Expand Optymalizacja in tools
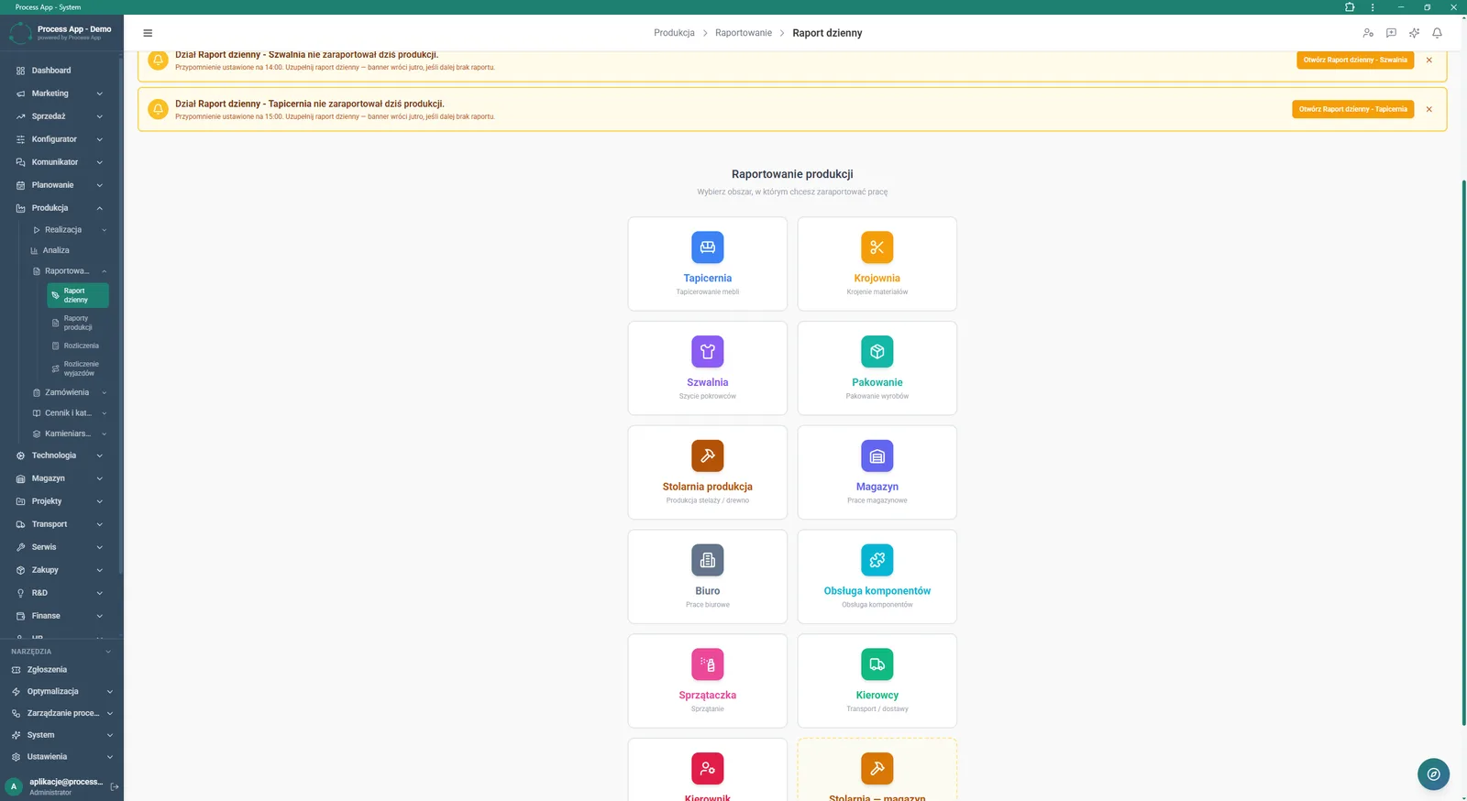The image size is (1467, 801). tap(61, 692)
